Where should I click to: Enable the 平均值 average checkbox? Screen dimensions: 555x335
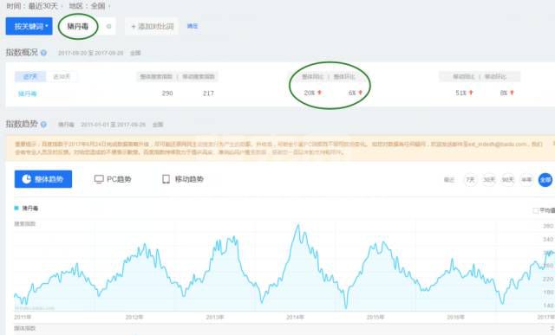pyautogui.click(x=536, y=210)
